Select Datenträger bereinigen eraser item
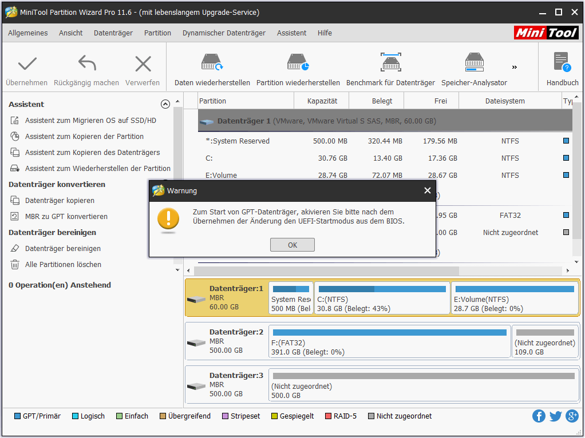This screenshot has width=585, height=438. tap(63, 249)
